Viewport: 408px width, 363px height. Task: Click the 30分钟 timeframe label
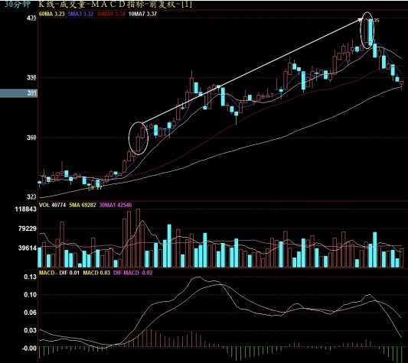[17, 4]
